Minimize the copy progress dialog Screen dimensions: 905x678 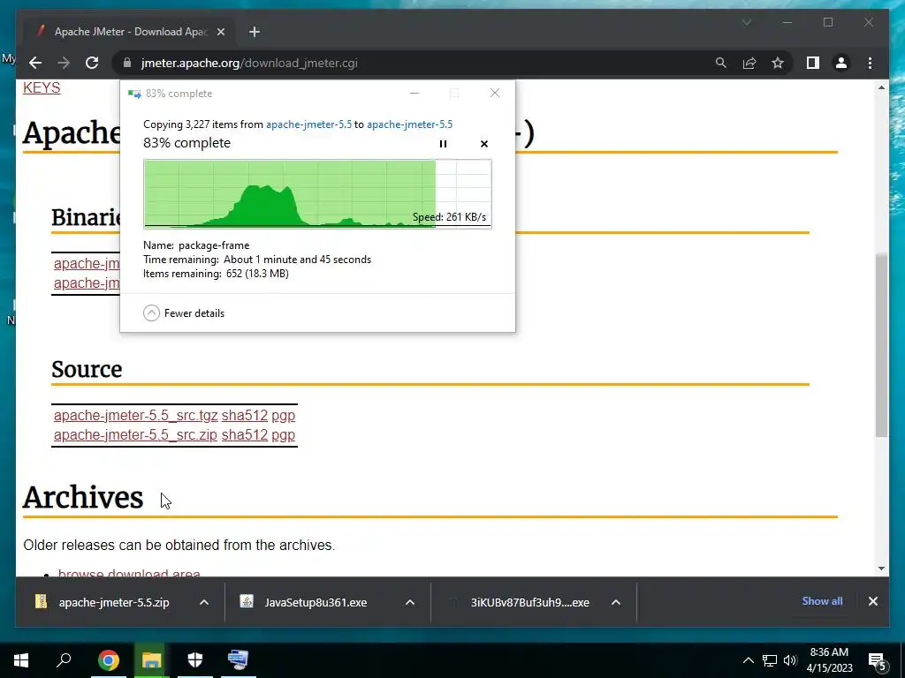pos(414,93)
